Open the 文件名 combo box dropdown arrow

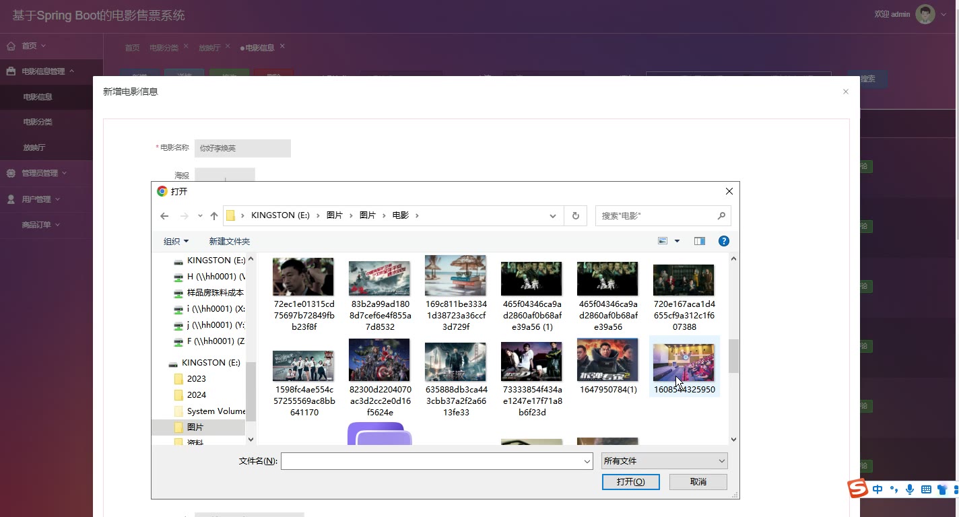[587, 461]
